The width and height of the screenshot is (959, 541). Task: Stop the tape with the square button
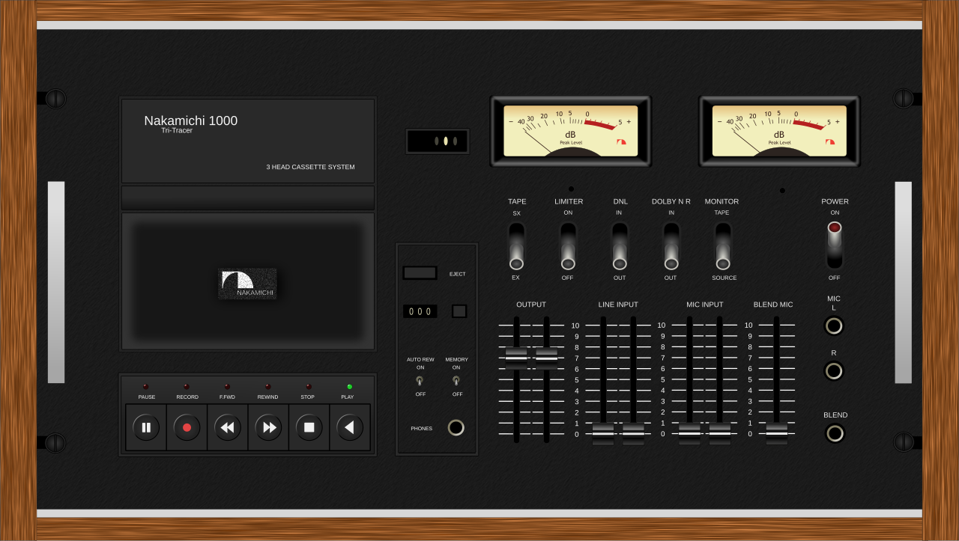pos(309,427)
